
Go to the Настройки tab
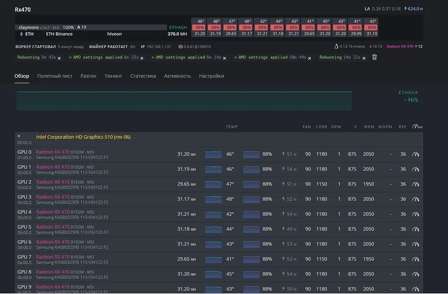211,76
